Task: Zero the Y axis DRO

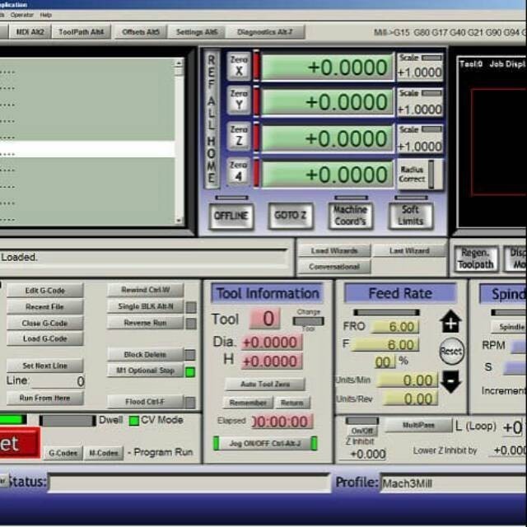Action: (239, 100)
